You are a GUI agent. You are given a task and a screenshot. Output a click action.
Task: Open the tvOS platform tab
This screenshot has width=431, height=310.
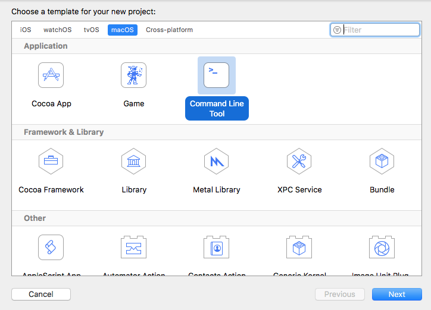coord(91,30)
